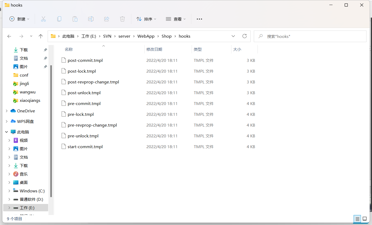Image resolution: width=372 pixels, height=225 pixels.
Task: Click 工作 (E:) in the address breadcrumb
Action: [x=89, y=36]
